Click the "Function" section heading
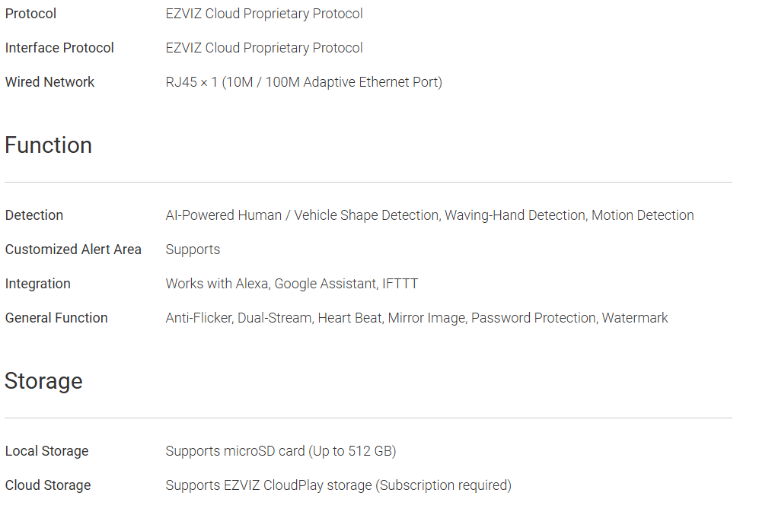This screenshot has width=775, height=515. pyautogui.click(x=48, y=145)
